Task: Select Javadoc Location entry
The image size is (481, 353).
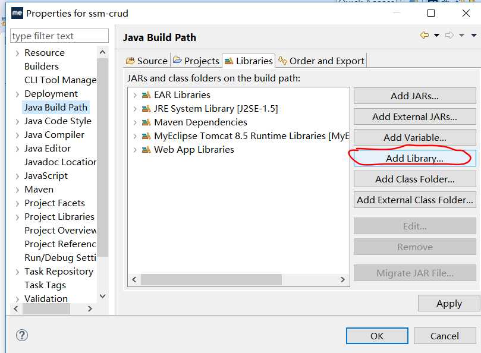Action: 61,162
